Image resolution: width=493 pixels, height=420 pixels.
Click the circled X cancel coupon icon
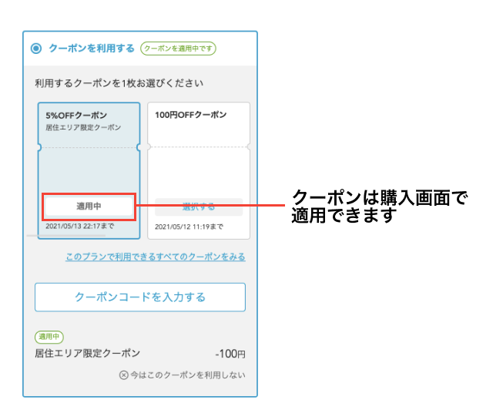click(x=123, y=375)
